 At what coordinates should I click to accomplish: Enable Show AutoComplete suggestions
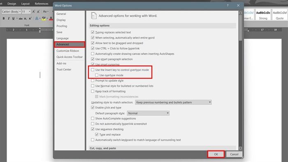(93, 118)
